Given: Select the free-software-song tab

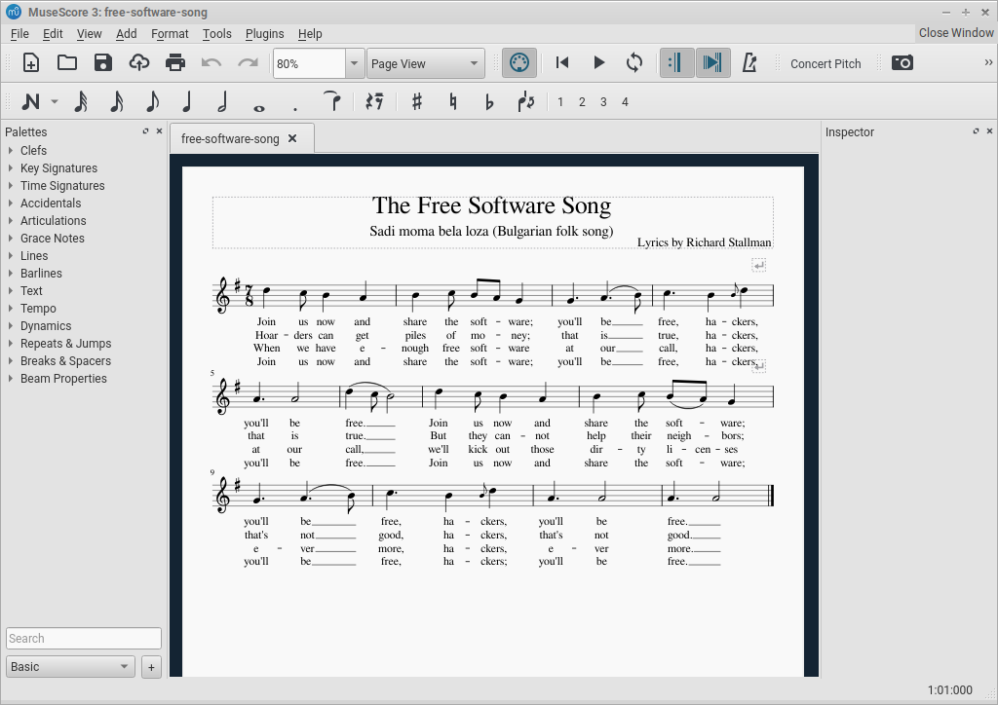Looking at the screenshot, I should [230, 139].
